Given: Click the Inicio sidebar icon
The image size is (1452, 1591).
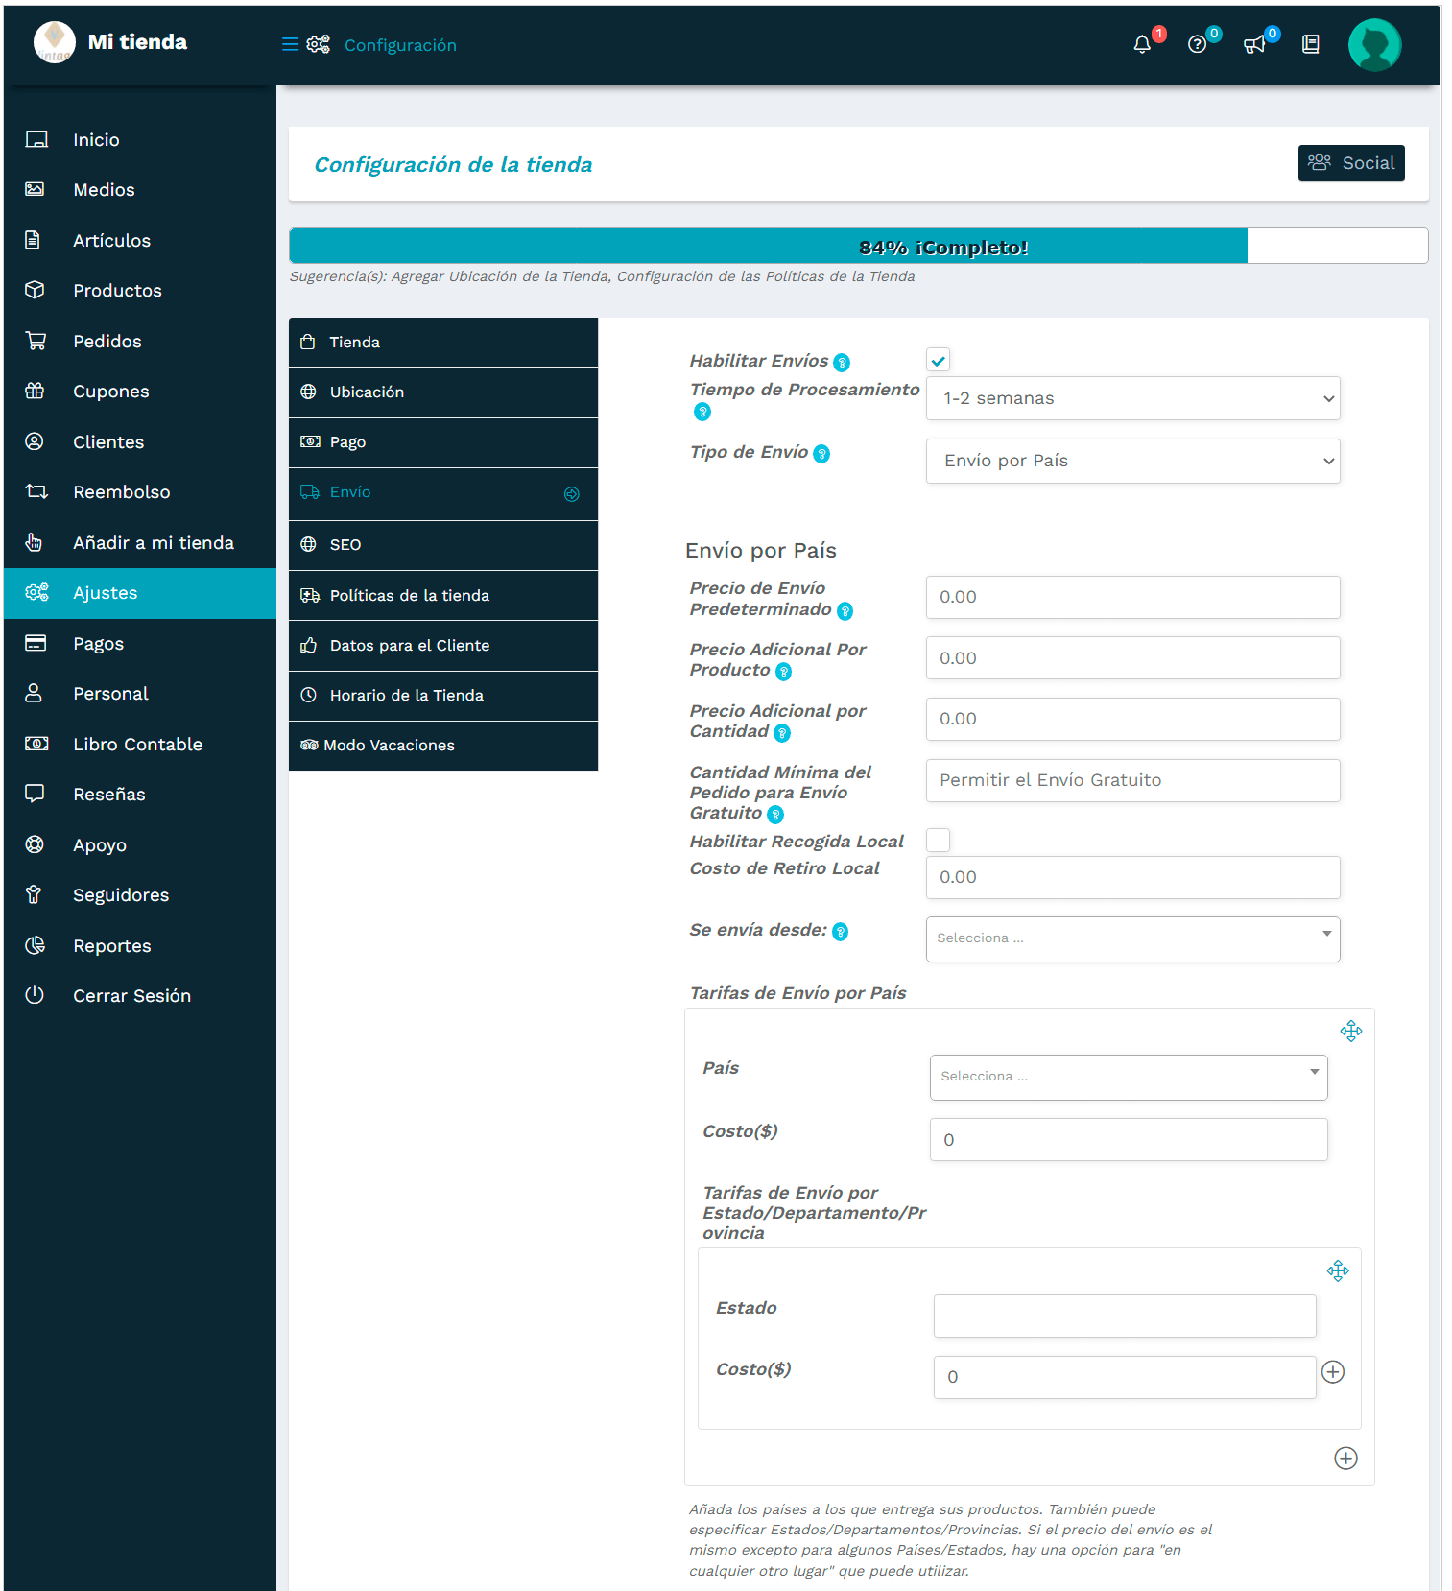Looking at the screenshot, I should click(36, 139).
